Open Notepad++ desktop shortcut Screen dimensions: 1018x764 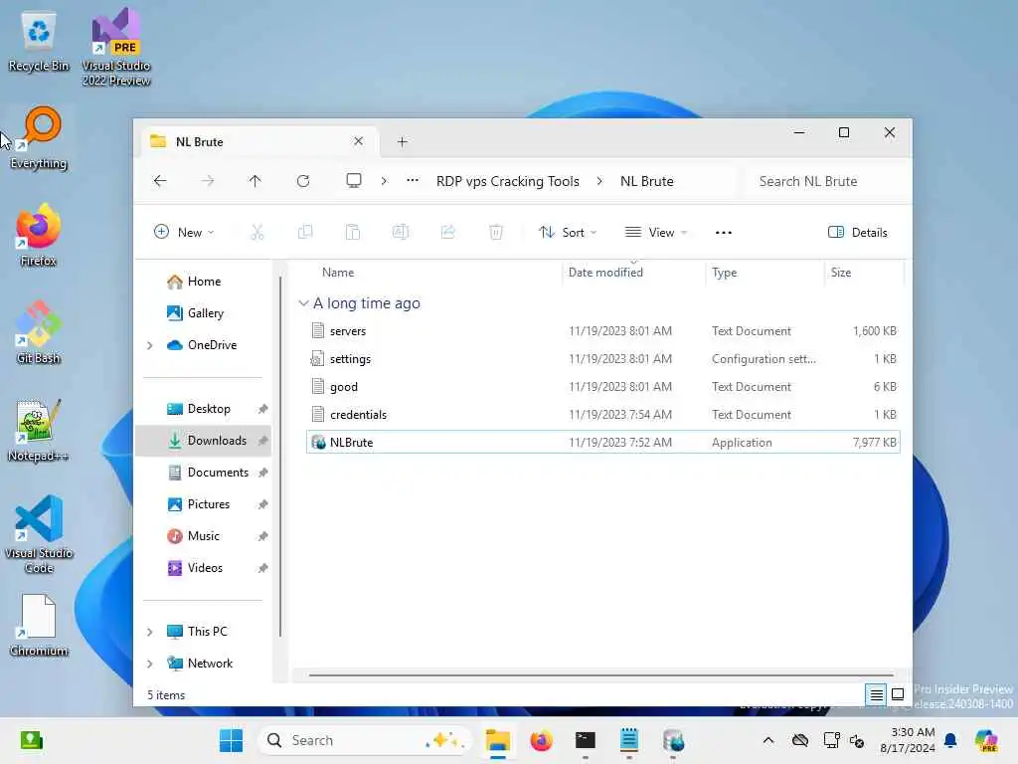click(39, 430)
